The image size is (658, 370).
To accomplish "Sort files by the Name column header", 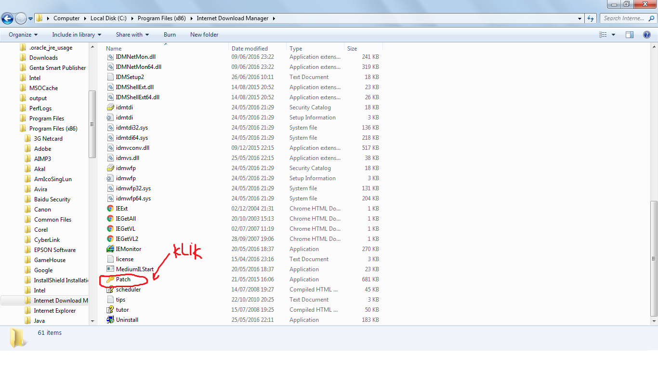I will pos(166,49).
